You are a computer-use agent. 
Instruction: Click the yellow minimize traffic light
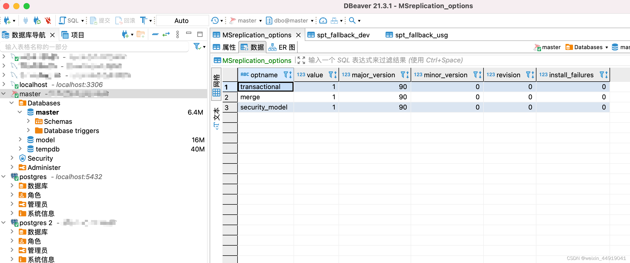point(16,6)
